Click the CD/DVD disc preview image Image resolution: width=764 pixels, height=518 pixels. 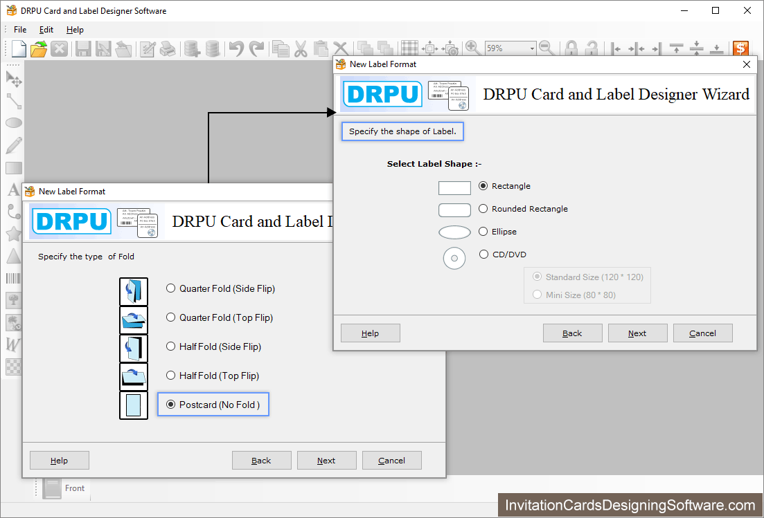[454, 258]
